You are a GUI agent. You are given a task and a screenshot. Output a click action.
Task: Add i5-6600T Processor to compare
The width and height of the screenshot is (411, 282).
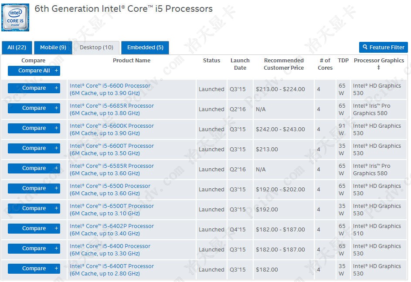34,148
